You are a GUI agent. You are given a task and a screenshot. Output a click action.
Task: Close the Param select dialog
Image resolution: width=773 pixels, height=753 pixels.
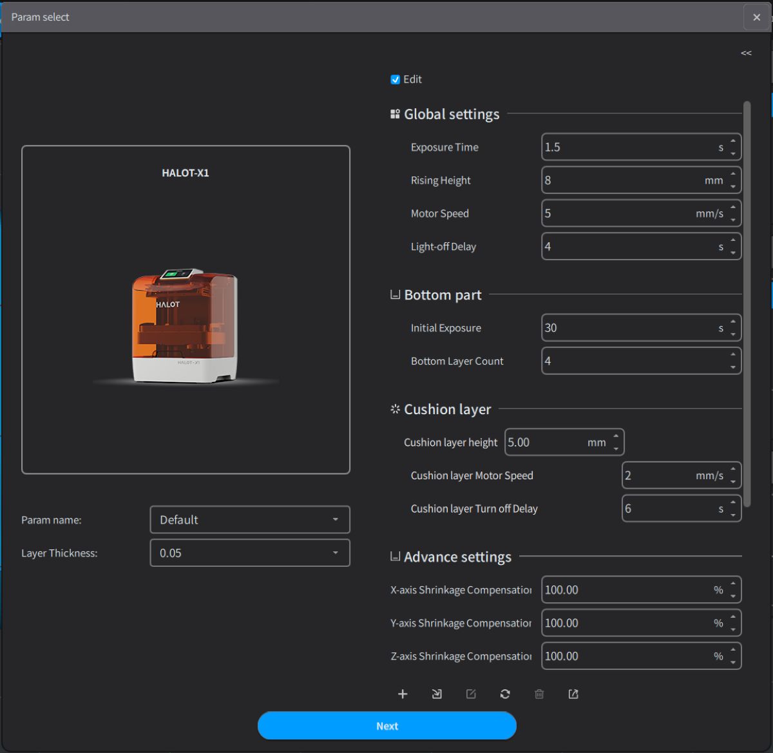coord(757,17)
